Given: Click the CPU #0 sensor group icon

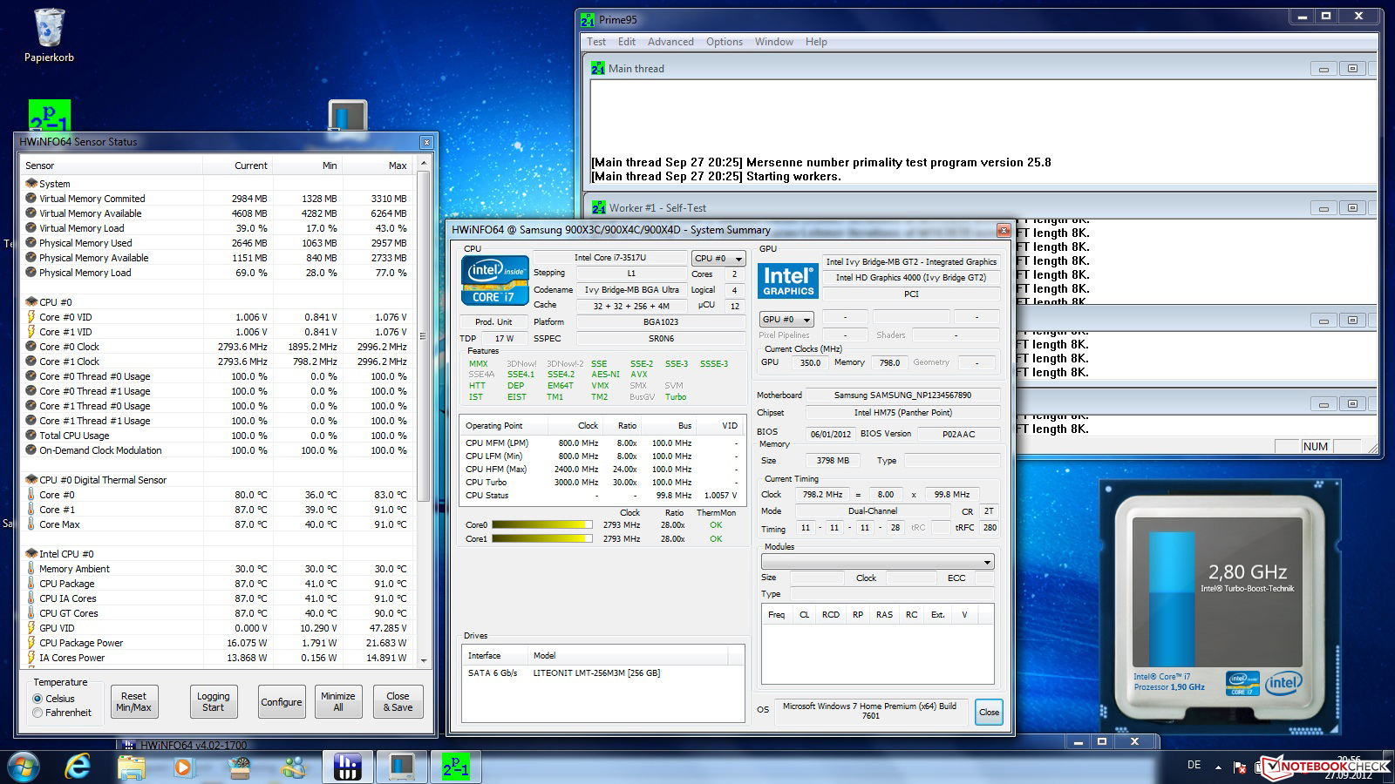Looking at the screenshot, I should (31, 302).
